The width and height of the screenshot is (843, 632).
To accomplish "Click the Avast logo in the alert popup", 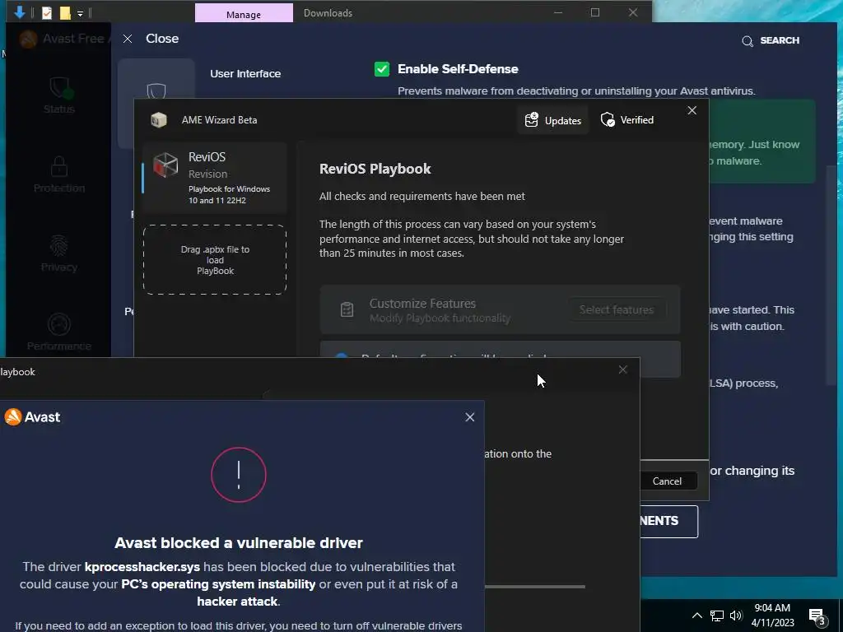I will pos(32,417).
